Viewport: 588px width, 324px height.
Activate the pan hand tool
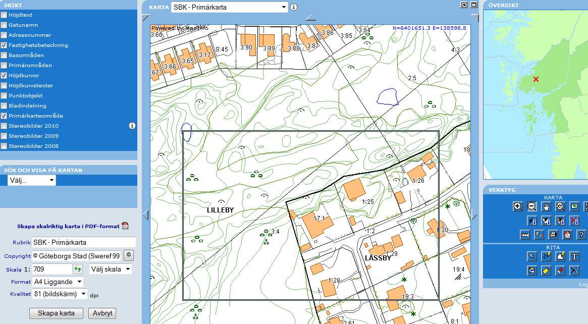click(546, 206)
